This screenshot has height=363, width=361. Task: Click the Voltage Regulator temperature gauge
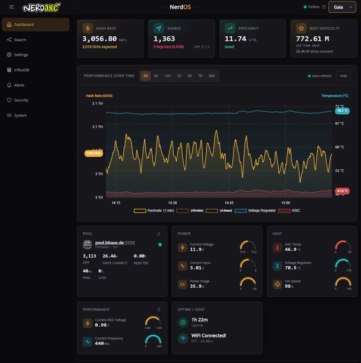tap(343, 265)
